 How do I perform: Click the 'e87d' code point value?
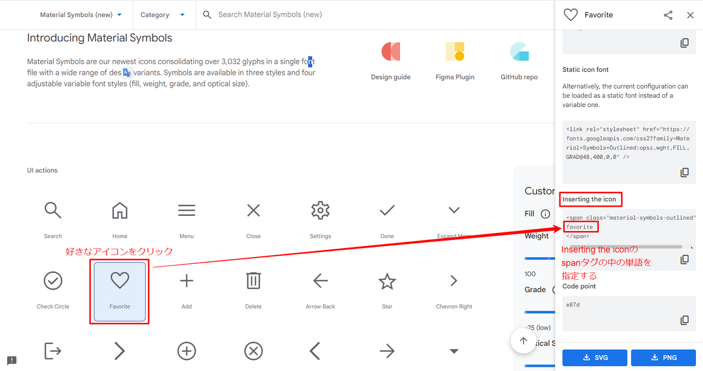(x=573, y=305)
